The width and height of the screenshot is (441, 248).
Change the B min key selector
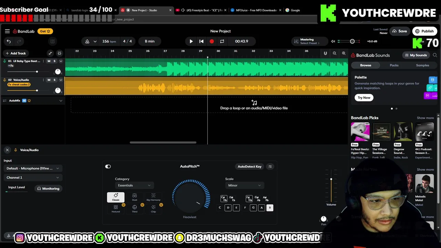click(x=150, y=41)
